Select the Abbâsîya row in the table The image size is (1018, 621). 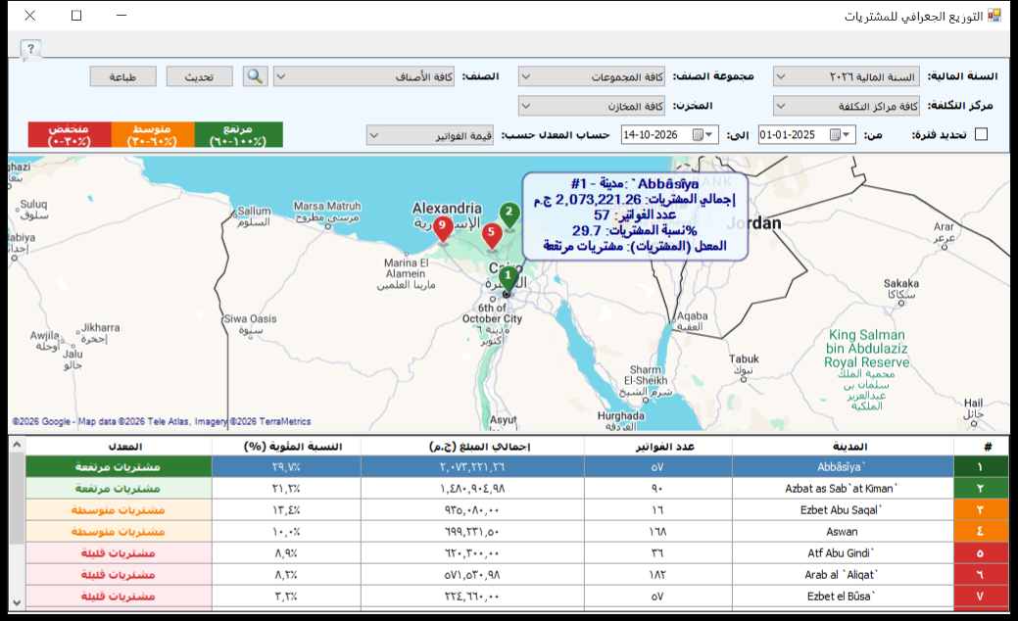tap(517, 466)
